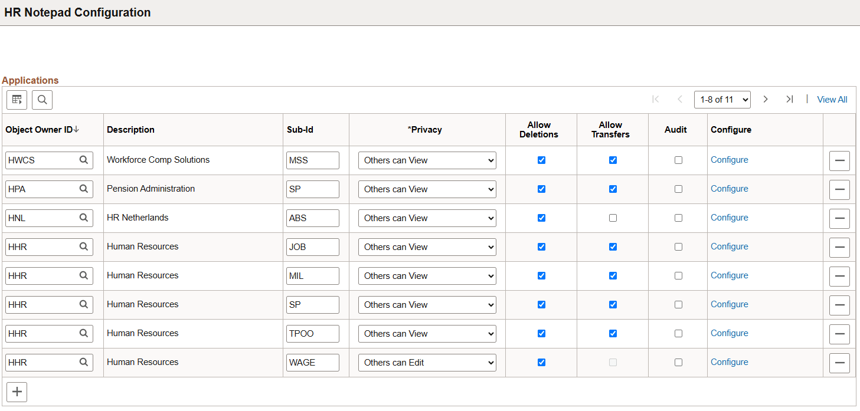Open the 1-8 of 11 pagination dropdown

click(x=722, y=99)
